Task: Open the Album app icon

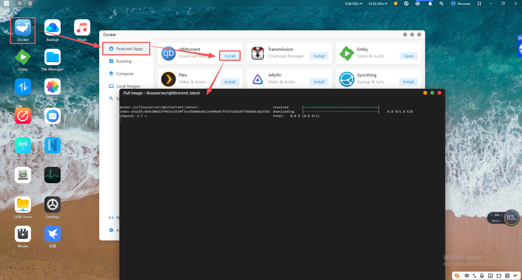Action: tap(52, 87)
